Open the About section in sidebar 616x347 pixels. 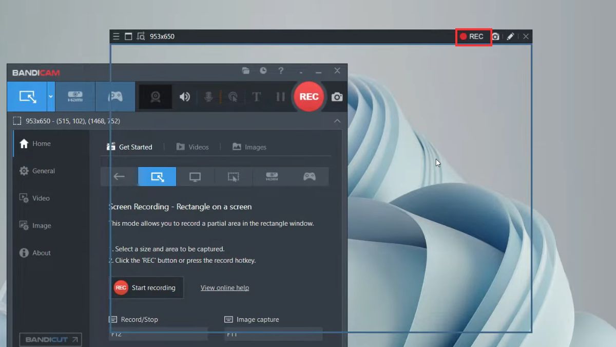(51, 253)
